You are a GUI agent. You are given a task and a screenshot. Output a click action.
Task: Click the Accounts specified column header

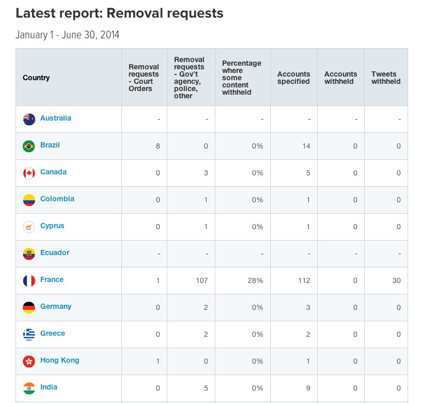293,78
